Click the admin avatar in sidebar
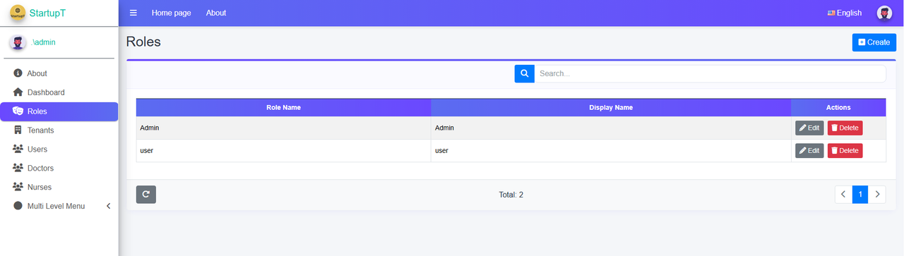Viewport: 904px width, 256px height. tap(18, 42)
